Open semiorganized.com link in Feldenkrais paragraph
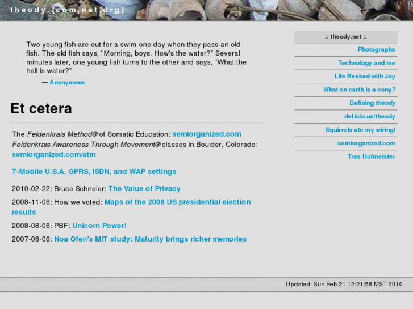Image resolution: width=413 pixels, height=309 pixels. 207,134
